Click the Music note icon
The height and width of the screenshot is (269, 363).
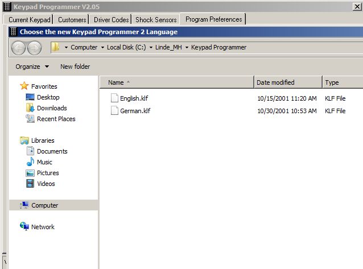(x=30, y=162)
